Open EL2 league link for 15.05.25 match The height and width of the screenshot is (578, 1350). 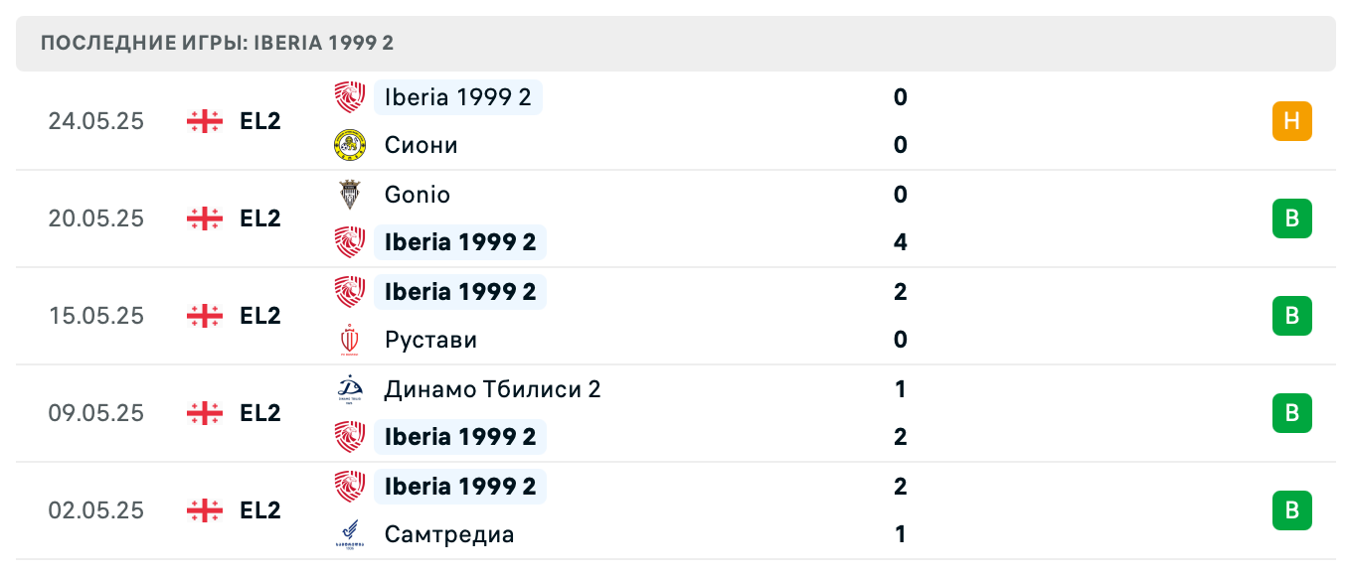(x=260, y=316)
